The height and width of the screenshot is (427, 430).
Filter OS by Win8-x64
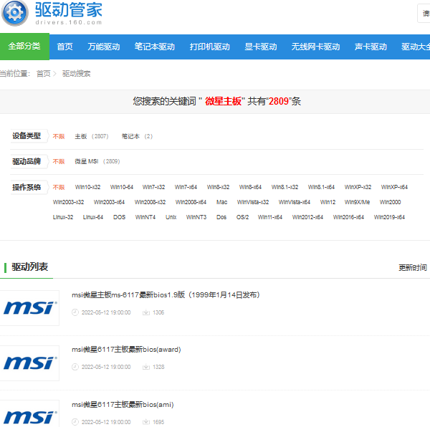coord(250,187)
